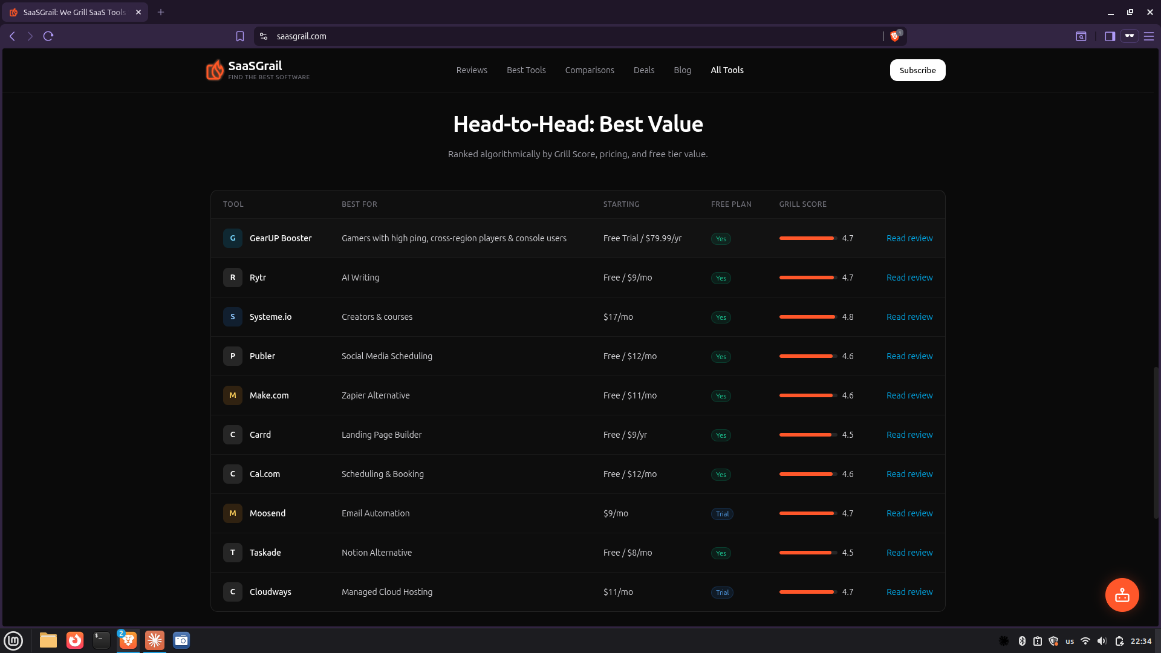Open the Linux Mint start menu
The width and height of the screenshot is (1161, 653).
(13, 640)
